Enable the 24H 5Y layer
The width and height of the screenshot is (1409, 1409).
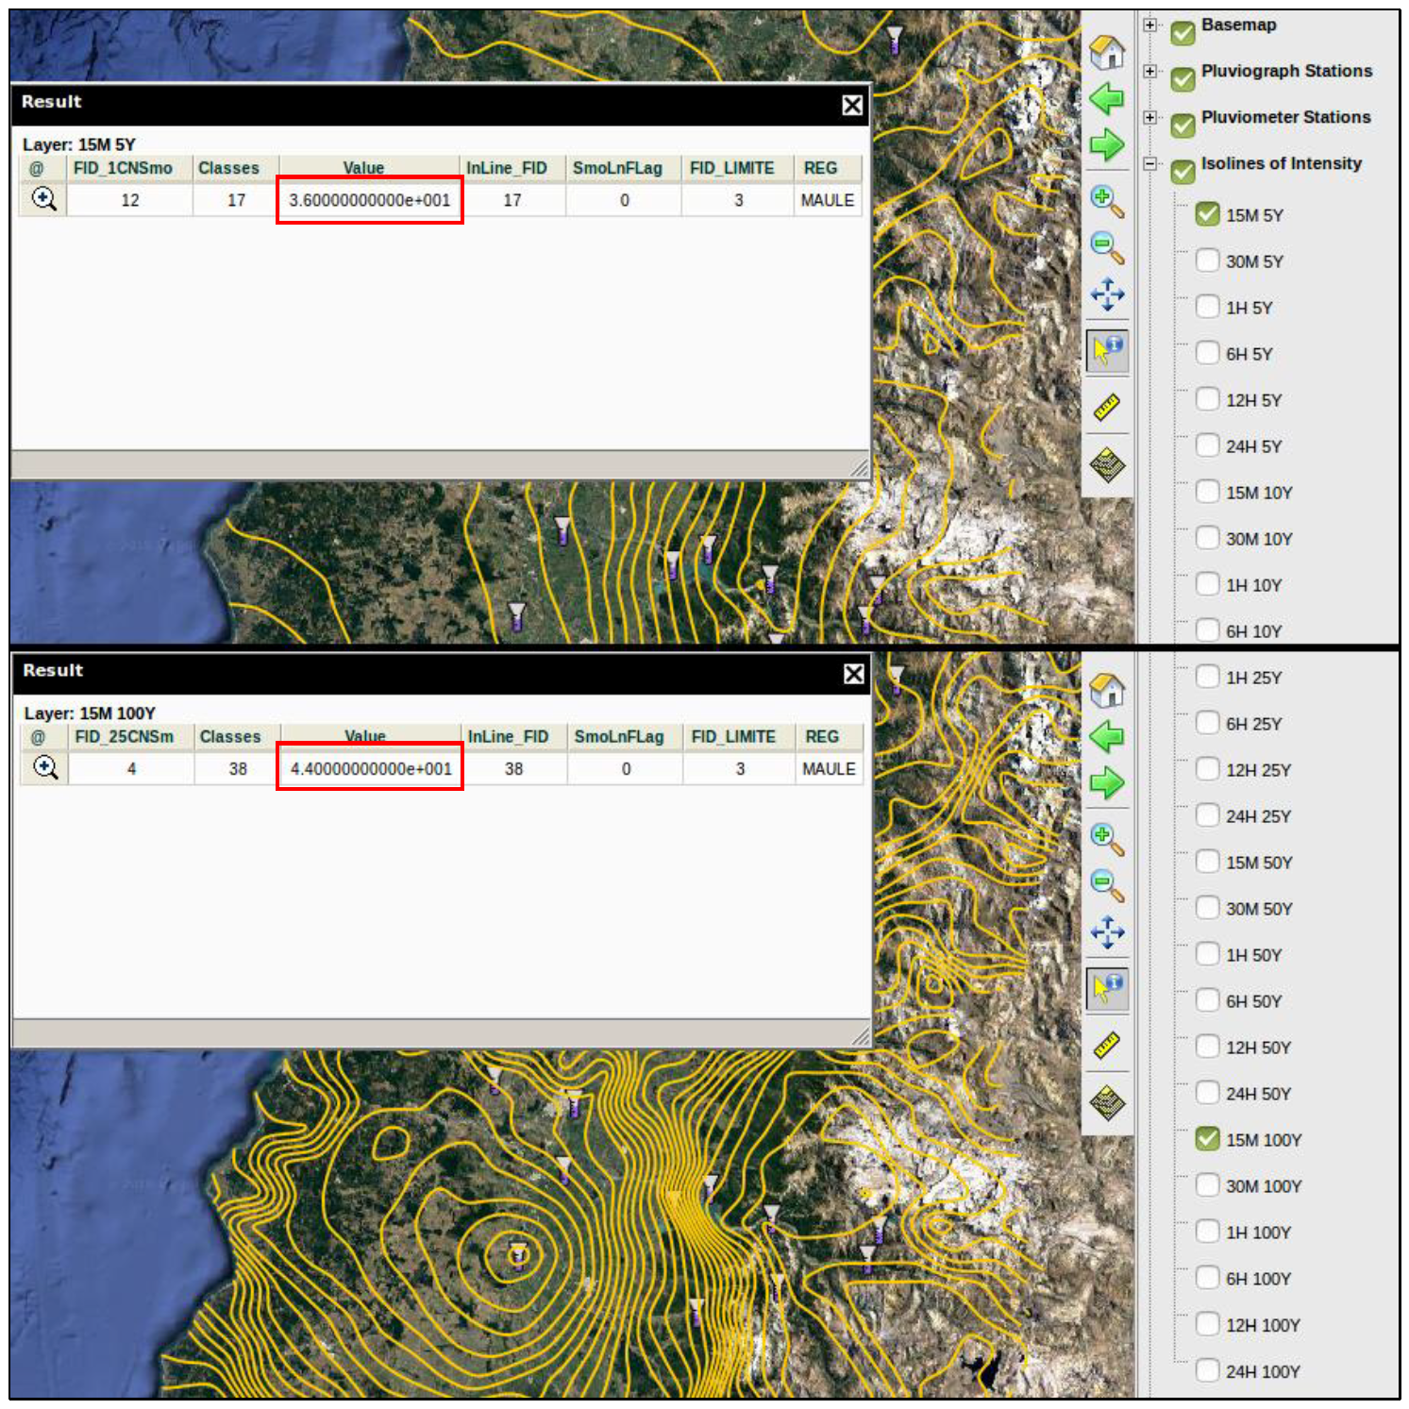[x=1207, y=445]
